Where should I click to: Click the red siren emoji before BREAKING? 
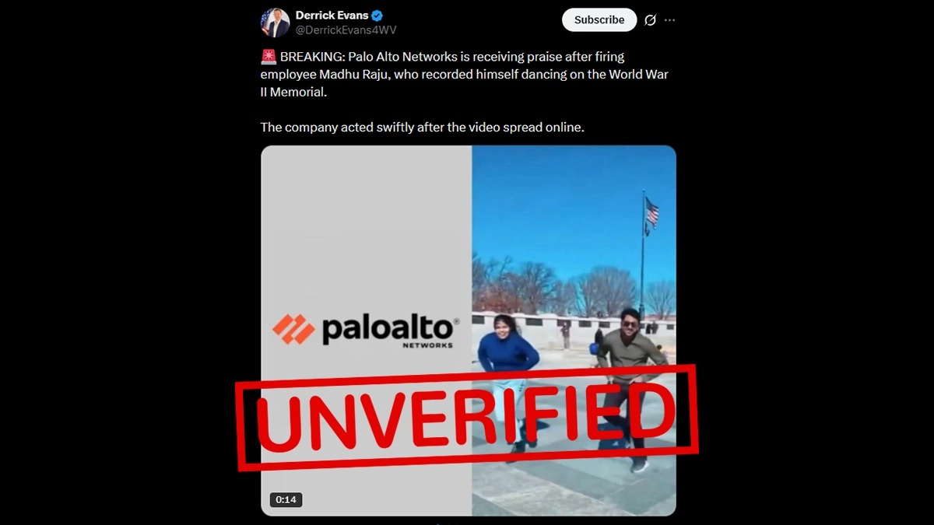[269, 57]
